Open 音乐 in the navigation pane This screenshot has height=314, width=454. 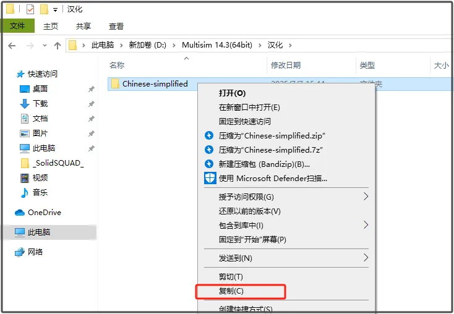coord(40,192)
